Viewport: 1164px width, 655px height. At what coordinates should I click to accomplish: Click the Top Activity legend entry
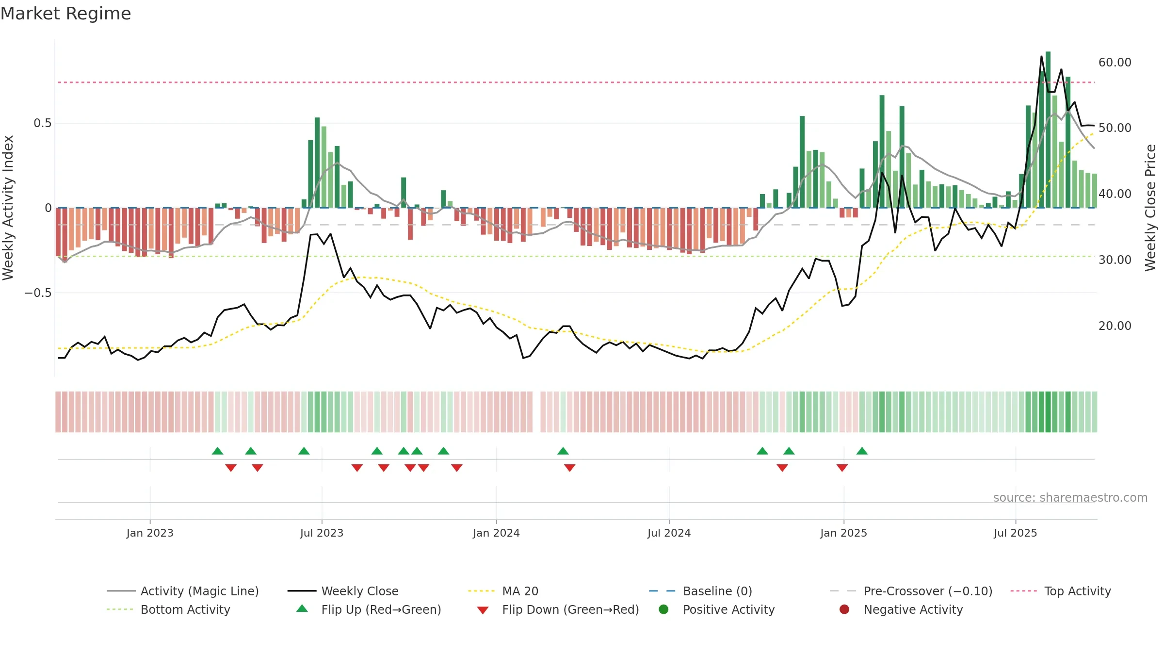point(1061,591)
